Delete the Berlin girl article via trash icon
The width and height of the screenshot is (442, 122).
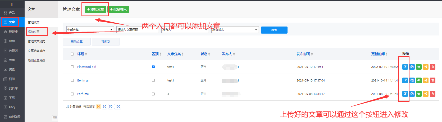tap(432, 80)
